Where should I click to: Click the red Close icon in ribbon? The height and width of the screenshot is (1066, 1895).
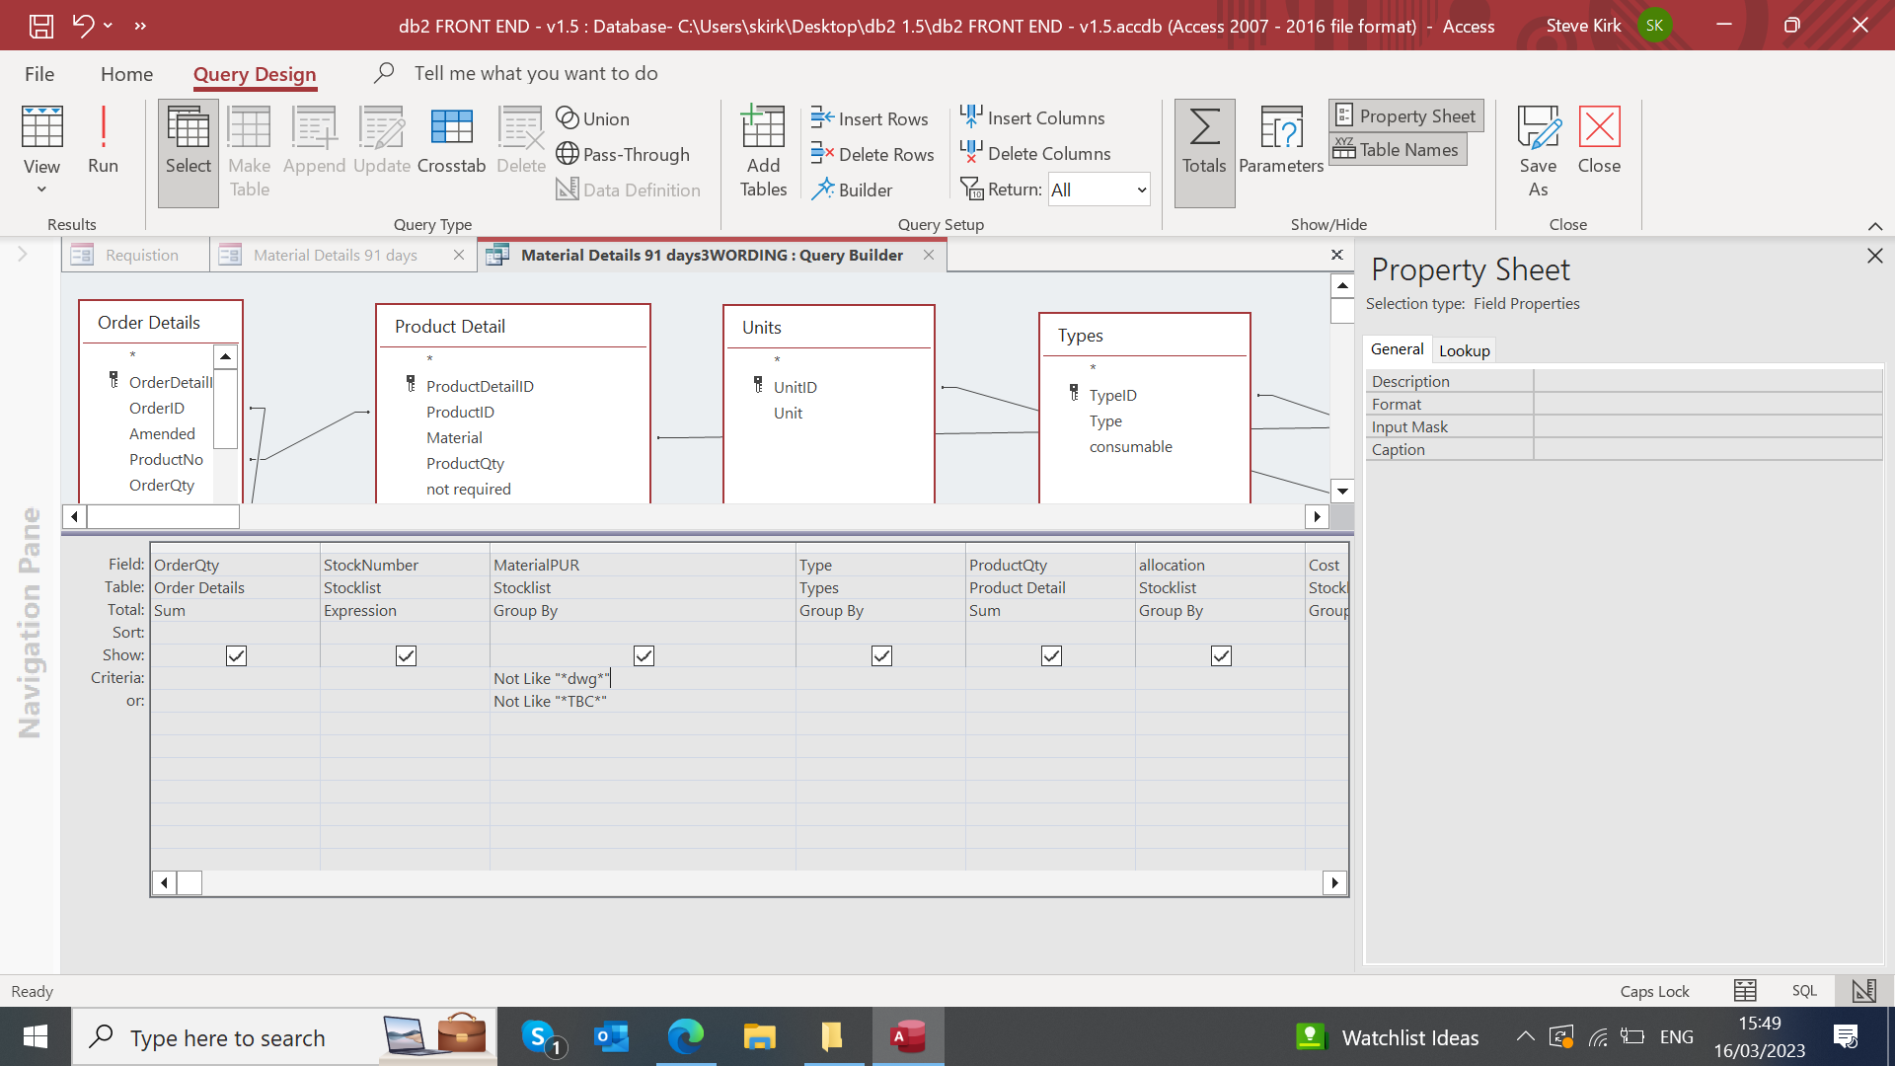pos(1599,141)
